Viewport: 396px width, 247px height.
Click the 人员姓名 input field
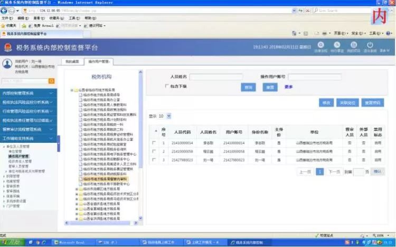(216, 77)
